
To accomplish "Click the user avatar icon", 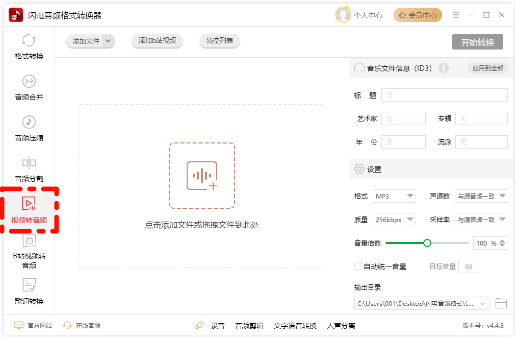I will 343,15.
